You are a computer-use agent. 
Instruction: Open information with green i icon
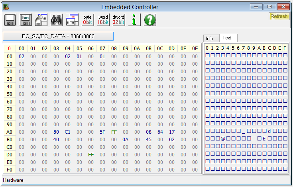coord(134,20)
